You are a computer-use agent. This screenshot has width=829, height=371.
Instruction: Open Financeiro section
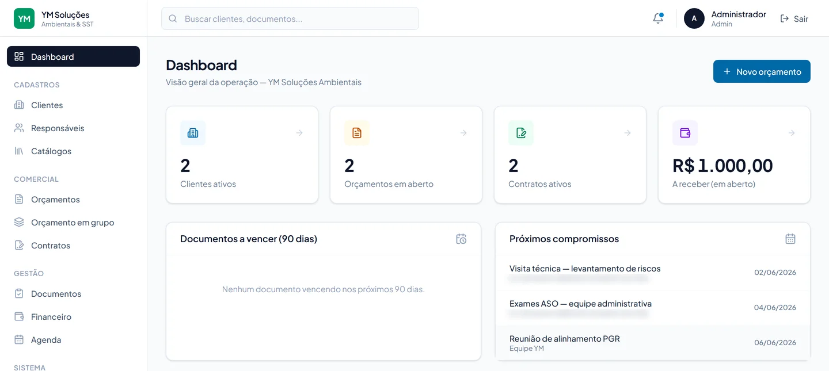click(x=73, y=316)
